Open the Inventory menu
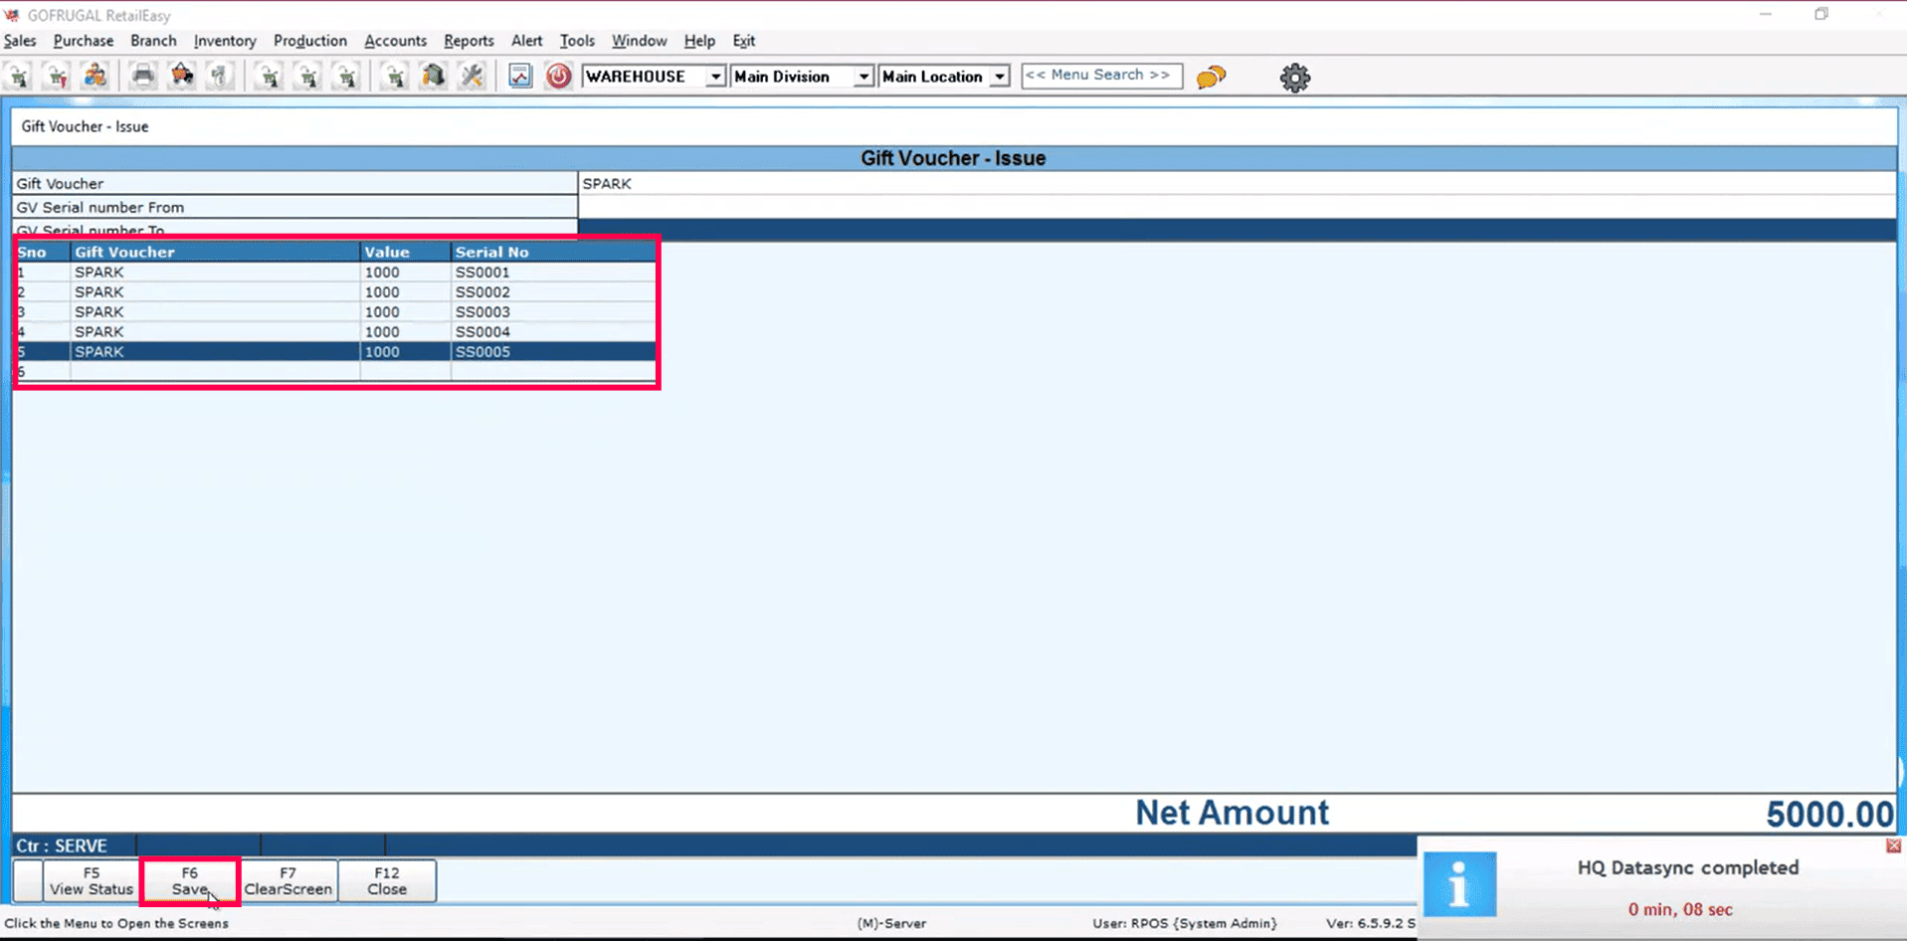 [x=225, y=41]
